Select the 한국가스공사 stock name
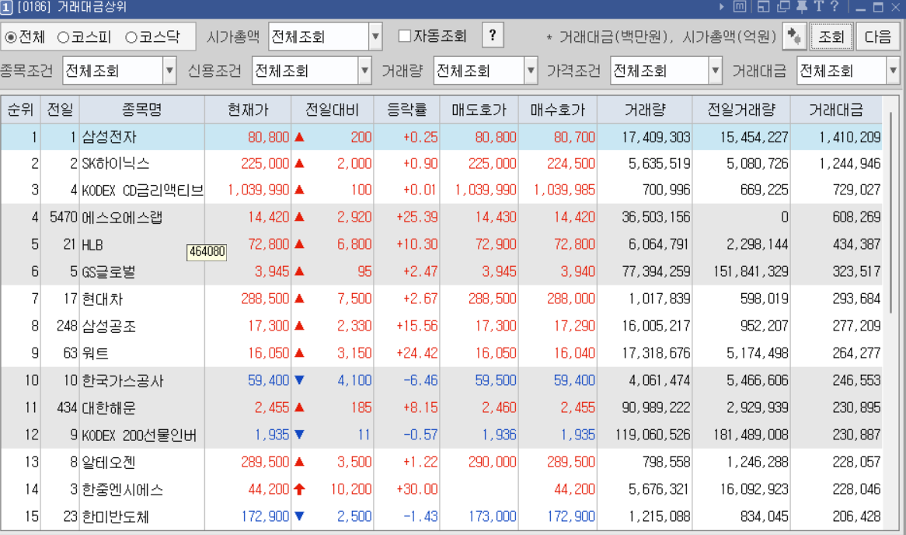Image resolution: width=906 pixels, height=535 pixels. [x=123, y=380]
